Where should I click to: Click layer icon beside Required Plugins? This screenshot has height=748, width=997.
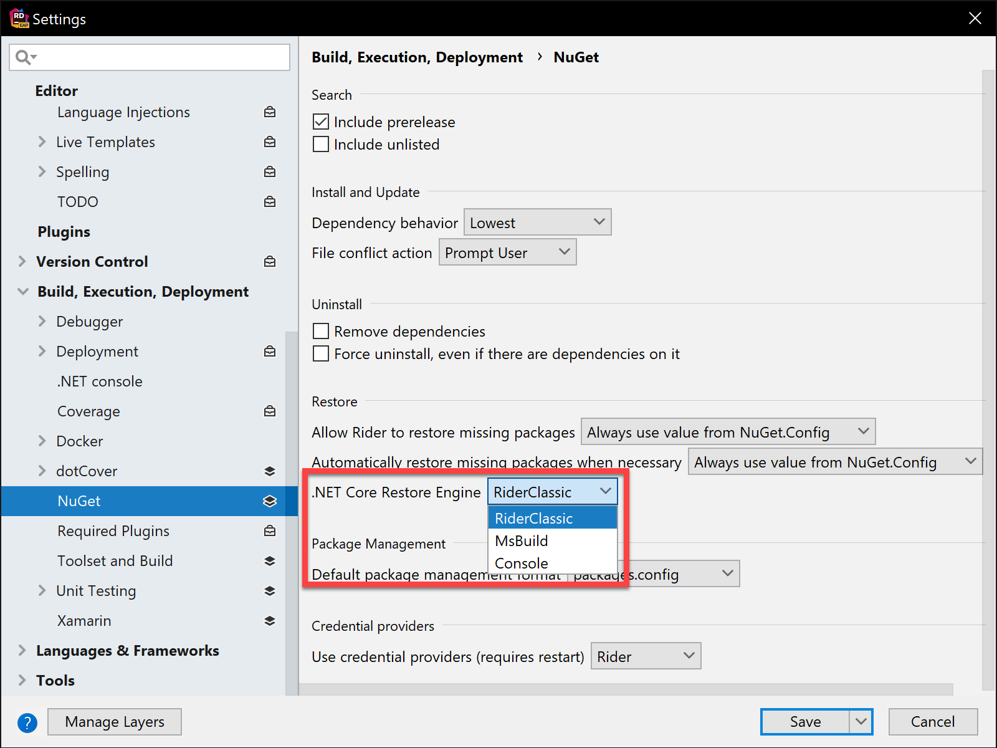pos(270,531)
